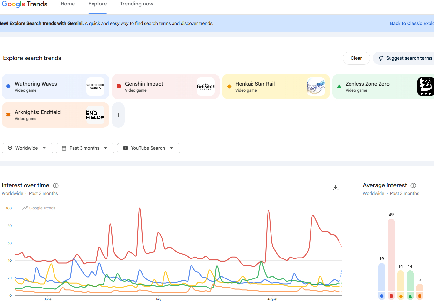Viewport: 434px width, 303px height.
Task: Click the July label on the time axis
Action: point(158,299)
